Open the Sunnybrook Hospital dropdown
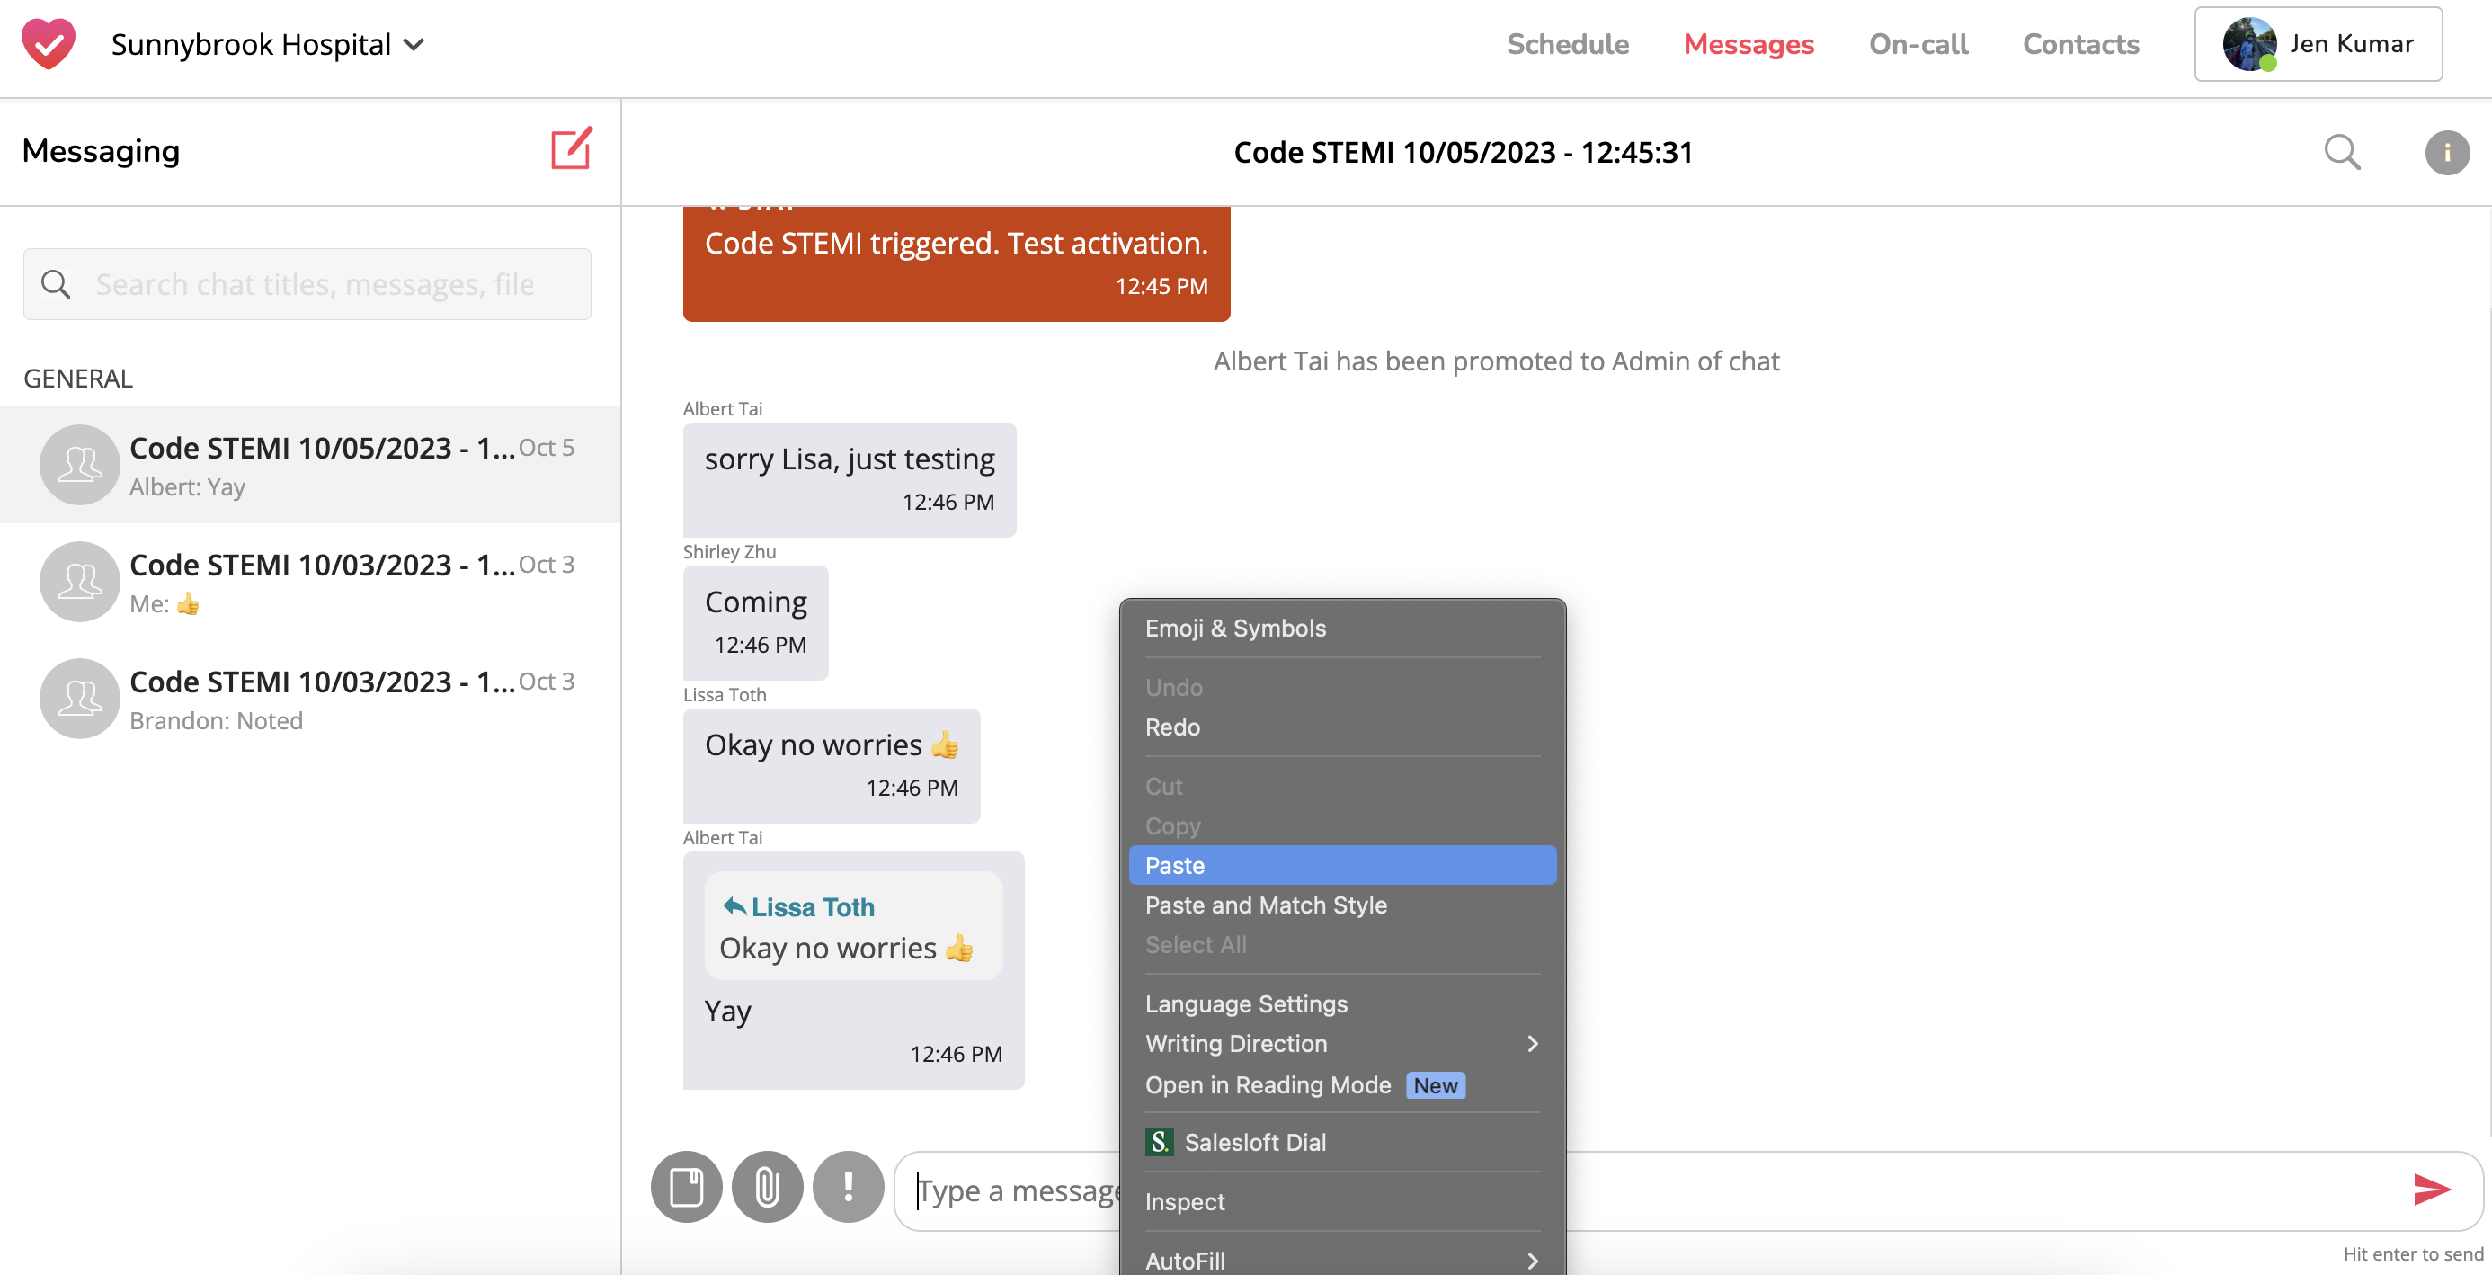2492x1275 pixels. click(x=267, y=44)
